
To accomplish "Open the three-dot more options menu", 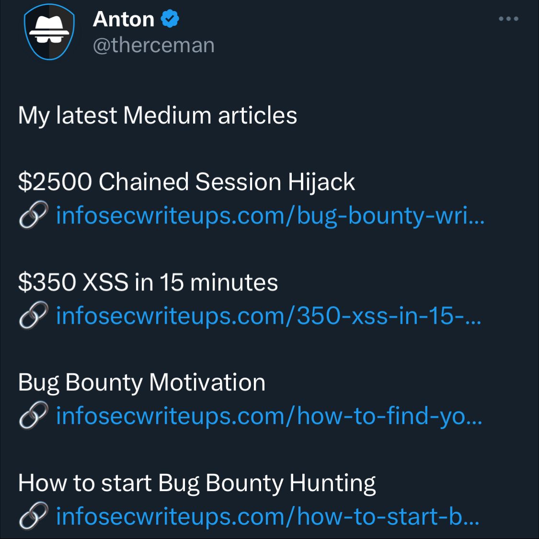I will click(x=508, y=19).
